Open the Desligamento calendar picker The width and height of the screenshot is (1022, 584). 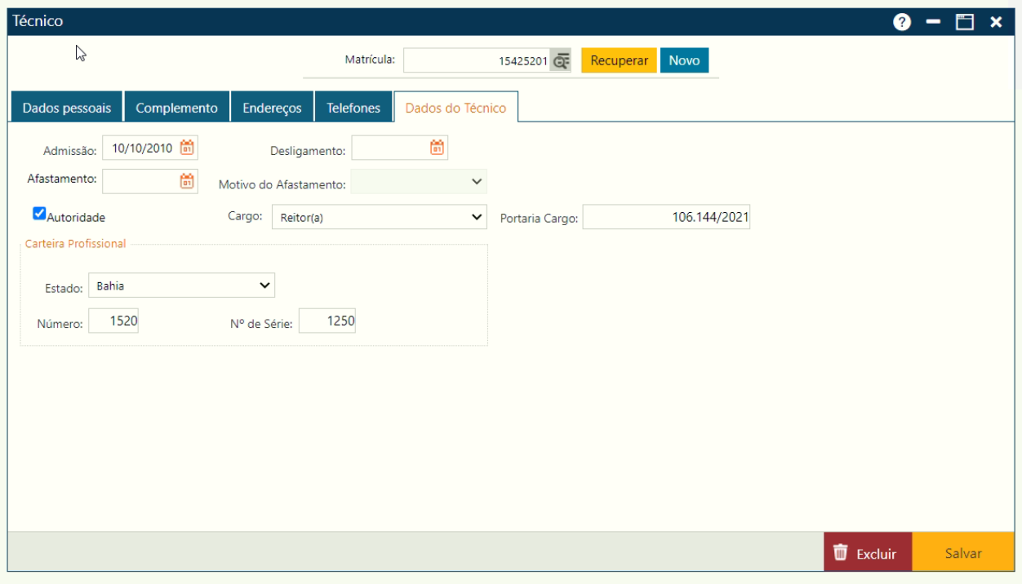(x=438, y=148)
